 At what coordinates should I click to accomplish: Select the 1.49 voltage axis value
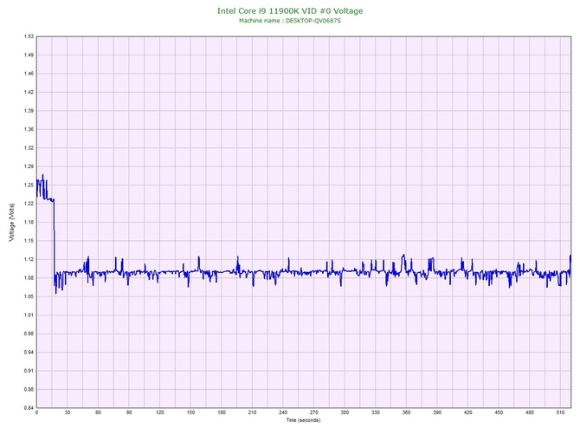pyautogui.click(x=29, y=55)
